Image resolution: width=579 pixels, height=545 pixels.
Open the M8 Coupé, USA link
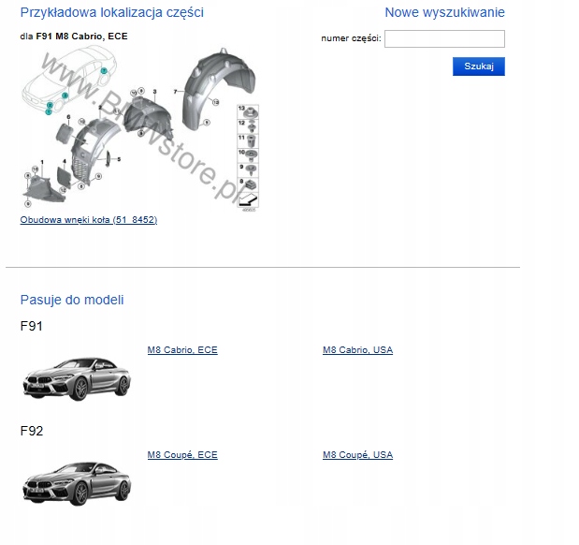click(358, 455)
